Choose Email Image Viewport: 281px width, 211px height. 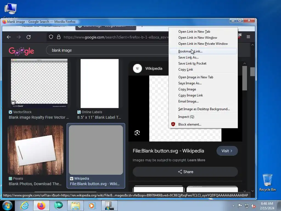point(203,101)
